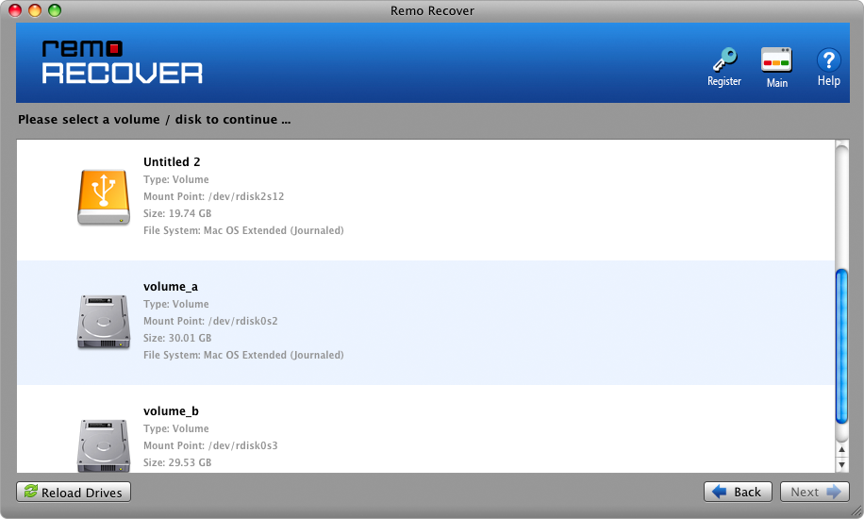Go to the Main screen icon

point(776,60)
